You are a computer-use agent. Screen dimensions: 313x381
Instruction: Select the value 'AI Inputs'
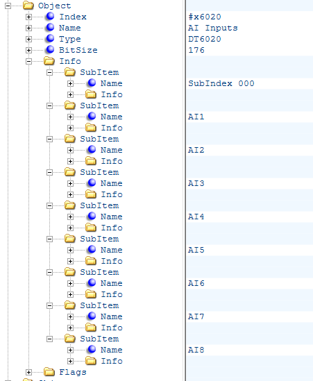tap(213, 28)
